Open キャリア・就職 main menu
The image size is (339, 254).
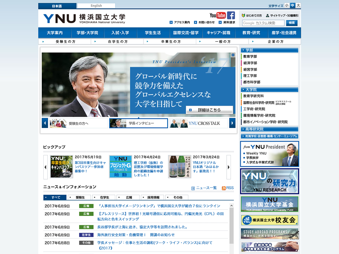[x=219, y=33]
